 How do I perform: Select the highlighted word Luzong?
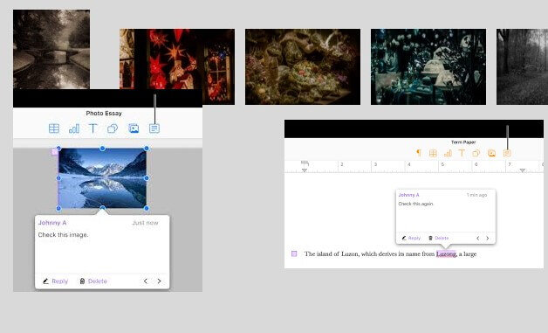point(446,253)
